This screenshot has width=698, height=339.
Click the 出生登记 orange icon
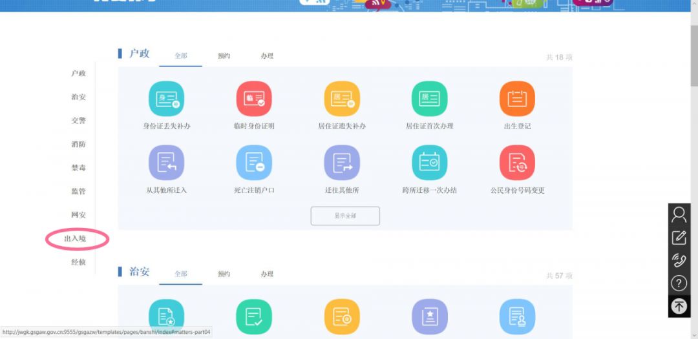pyautogui.click(x=517, y=99)
